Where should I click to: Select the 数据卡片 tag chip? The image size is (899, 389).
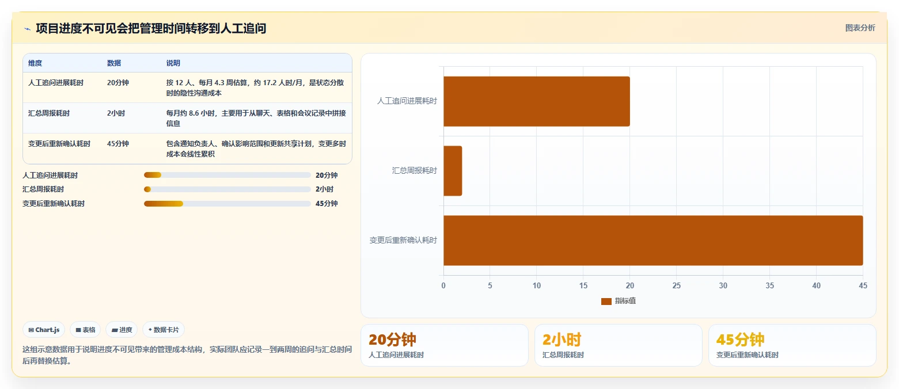pos(164,330)
